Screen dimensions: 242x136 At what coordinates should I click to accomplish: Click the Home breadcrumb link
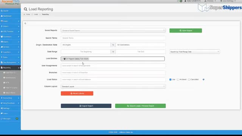pos(28,14)
